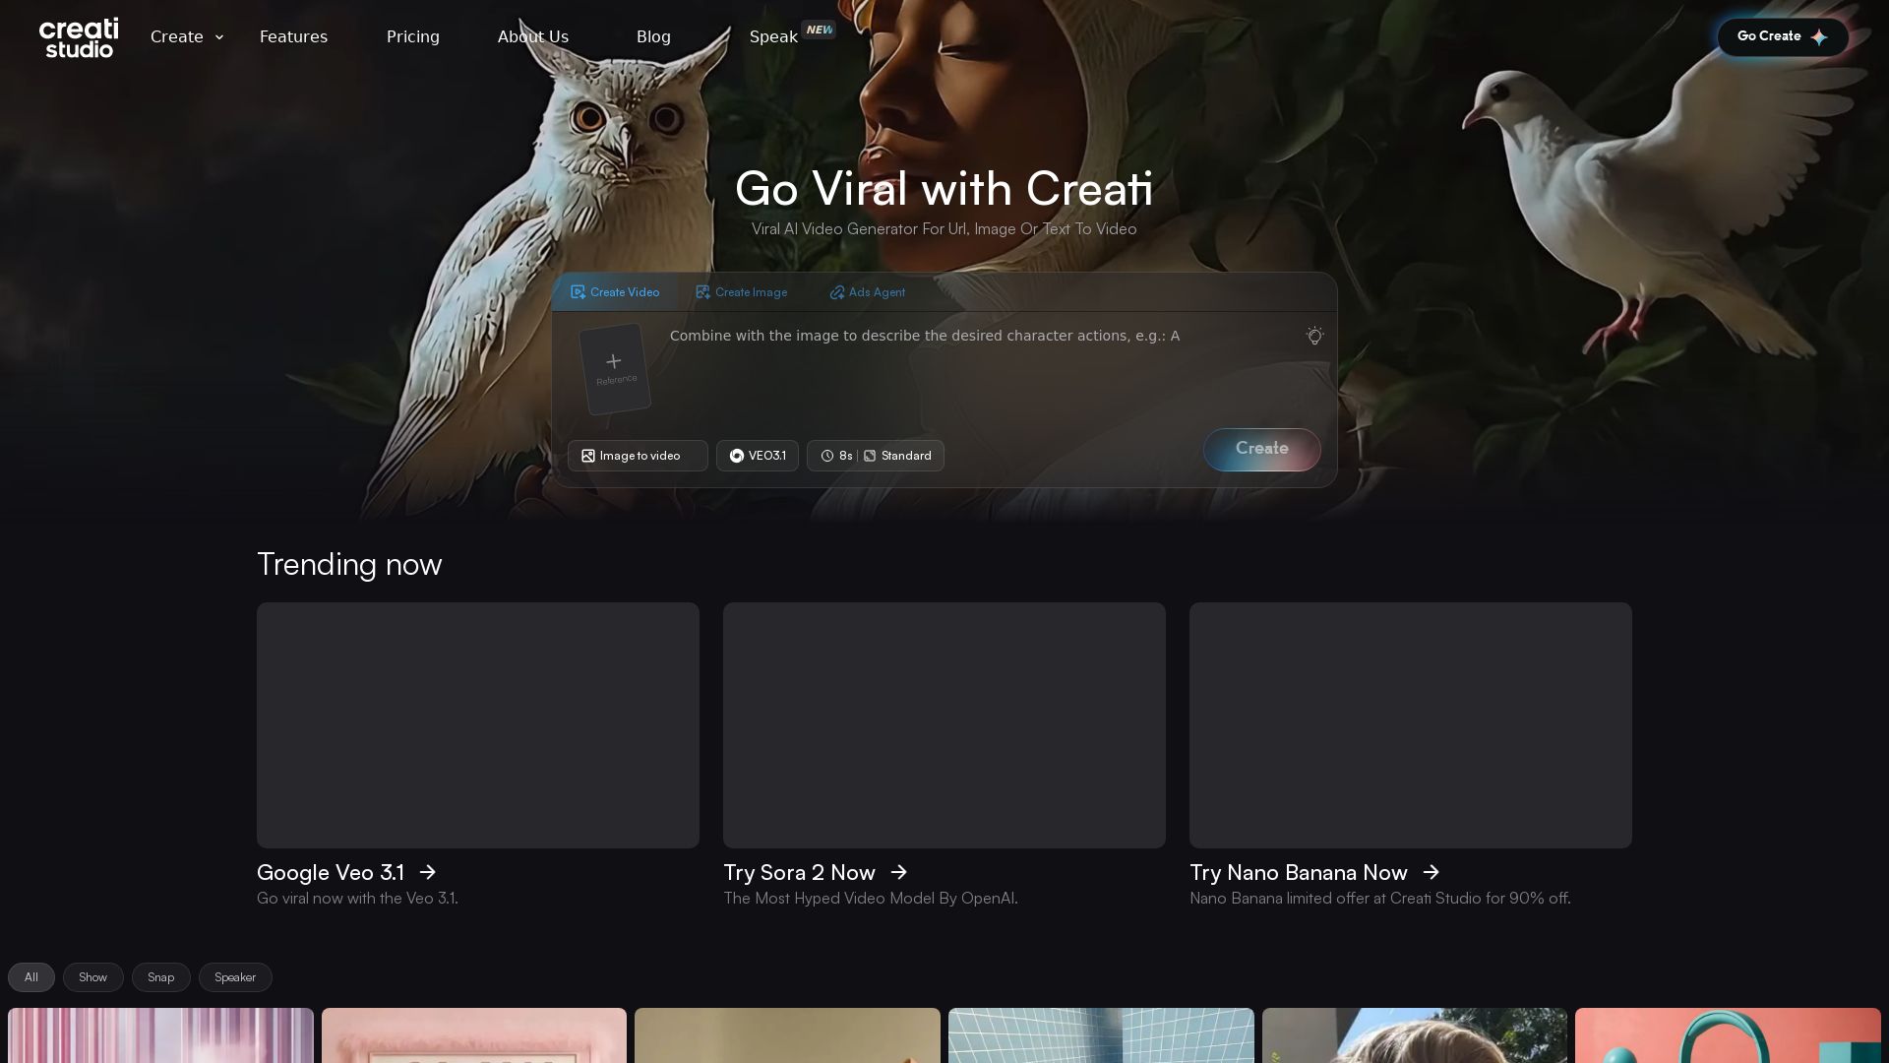Open the VEO3.1 model selector
Viewport: 1889px width, 1063px height.
coord(758,456)
